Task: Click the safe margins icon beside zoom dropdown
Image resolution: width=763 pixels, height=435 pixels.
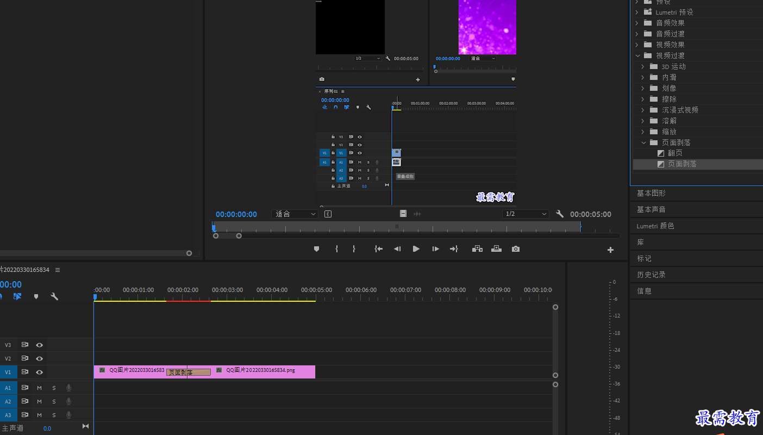Action: pyautogui.click(x=328, y=214)
